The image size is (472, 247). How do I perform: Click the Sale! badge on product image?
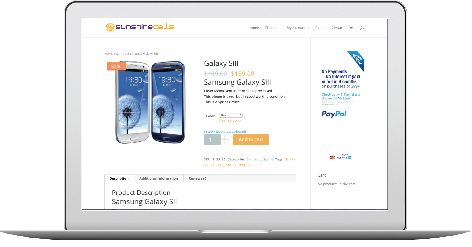tap(116, 66)
